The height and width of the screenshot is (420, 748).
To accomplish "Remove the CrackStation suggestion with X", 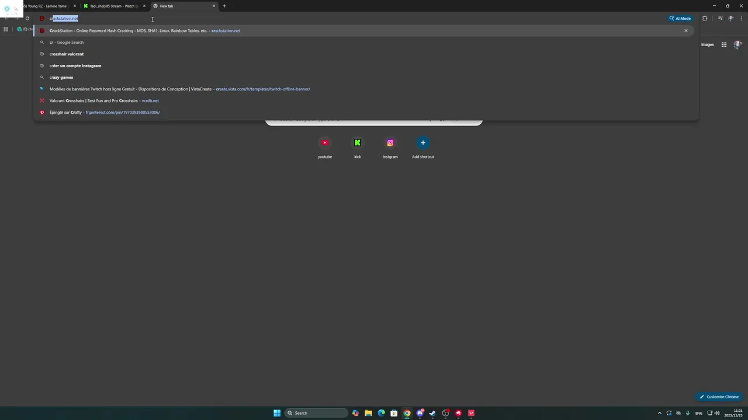I will click(686, 30).
